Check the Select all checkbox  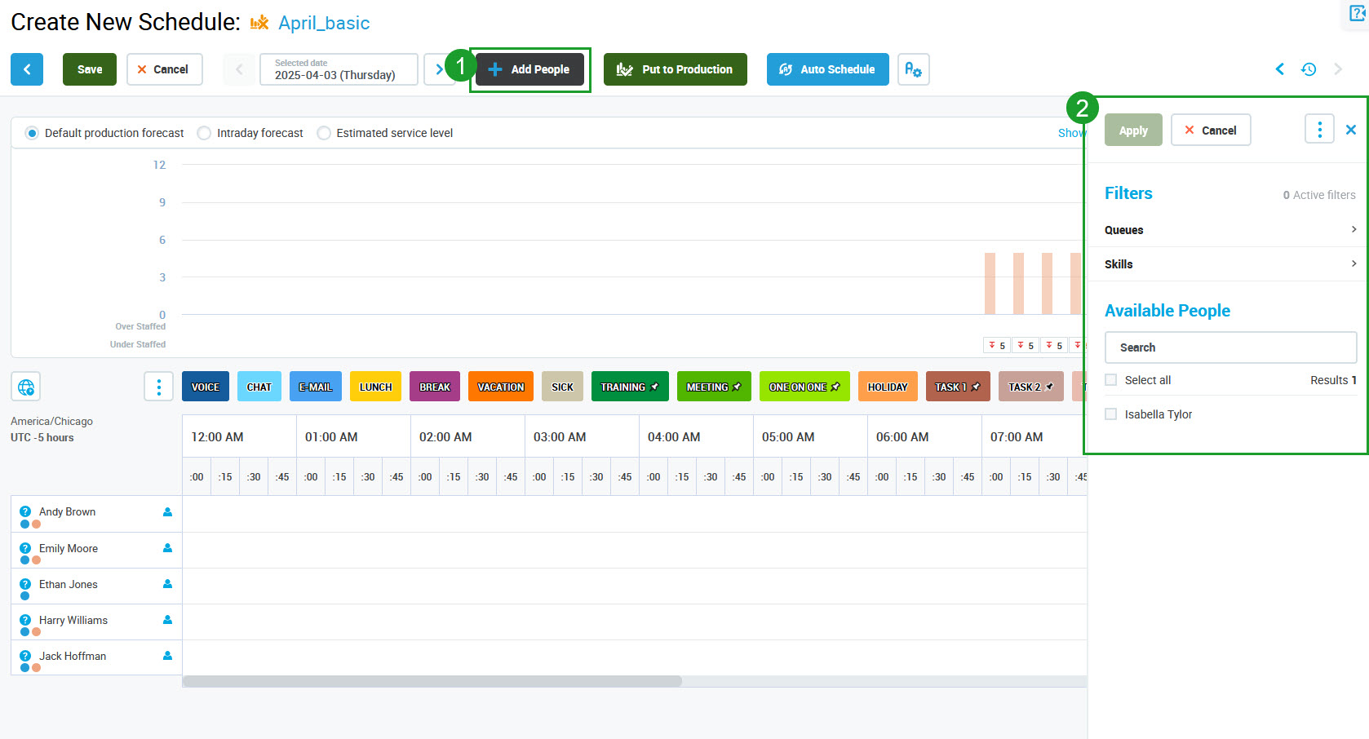pyautogui.click(x=1110, y=380)
